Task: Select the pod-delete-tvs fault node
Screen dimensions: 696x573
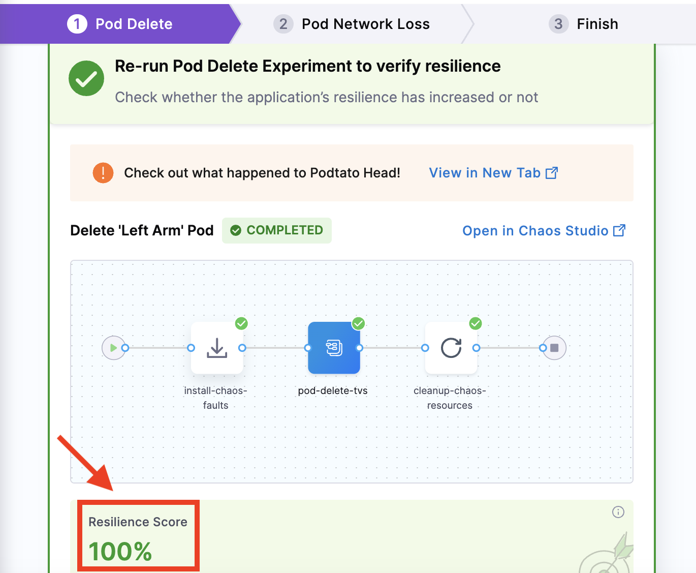Action: [334, 348]
